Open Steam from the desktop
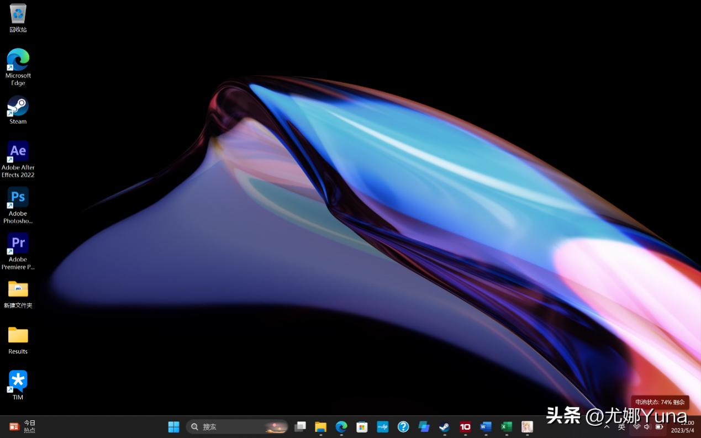 [x=17, y=105]
